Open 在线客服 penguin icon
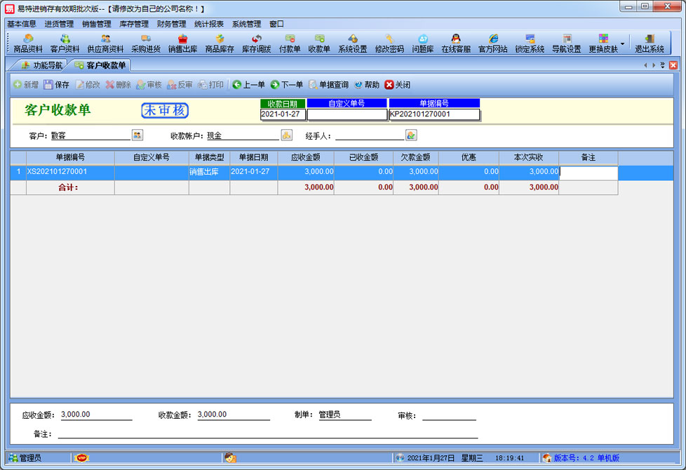This screenshot has height=470, width=686. (455, 43)
